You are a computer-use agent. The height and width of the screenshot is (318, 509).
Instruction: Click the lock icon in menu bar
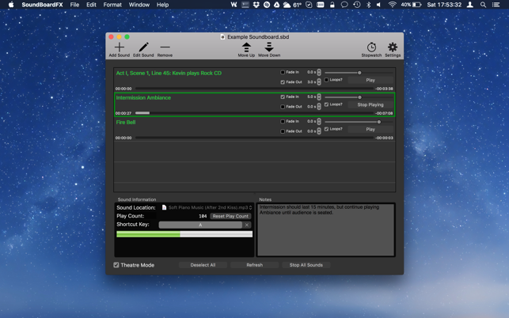point(332,5)
